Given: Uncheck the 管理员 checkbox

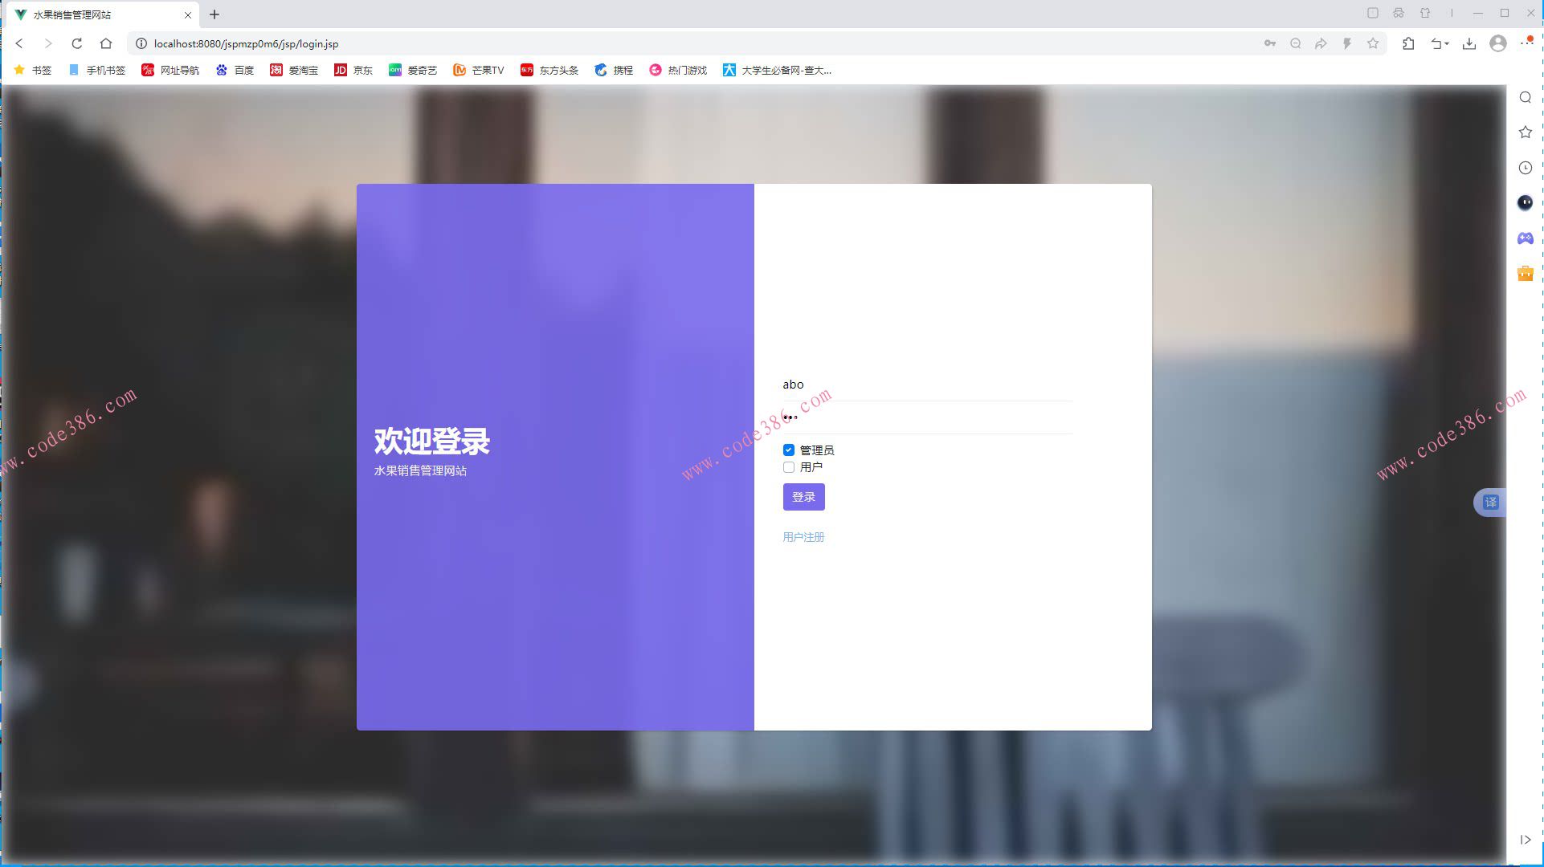Looking at the screenshot, I should [788, 450].
